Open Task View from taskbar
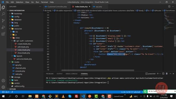This screenshot has width=176, height=99. 23,96
